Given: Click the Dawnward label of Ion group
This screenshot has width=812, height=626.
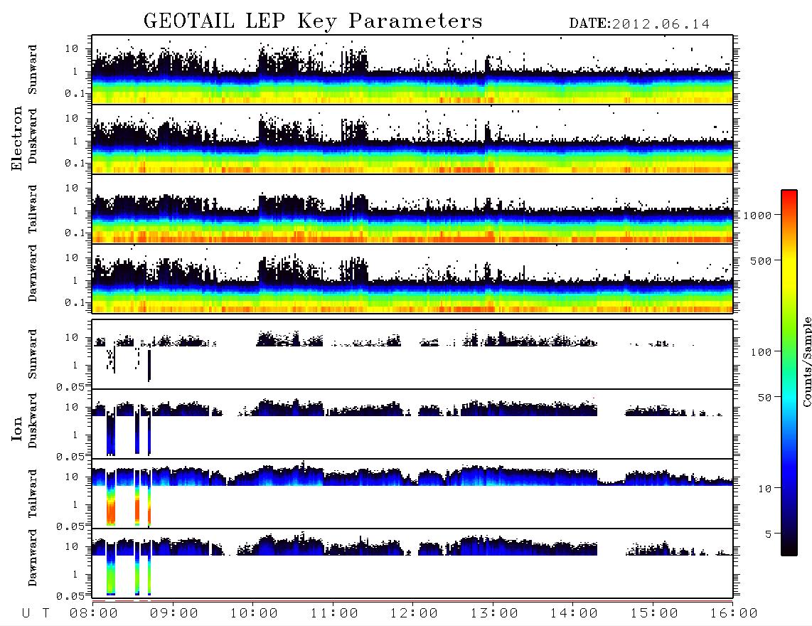Looking at the screenshot, I should (33, 558).
